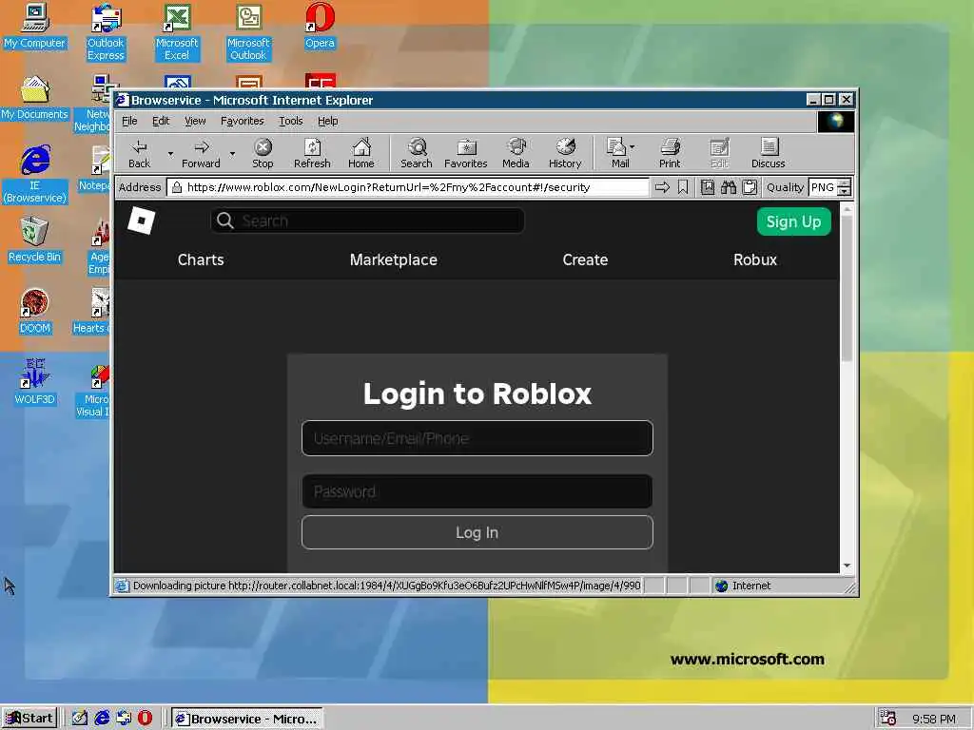Select WOLF3D desktop icon
The width and height of the screenshot is (974, 730).
(34, 383)
